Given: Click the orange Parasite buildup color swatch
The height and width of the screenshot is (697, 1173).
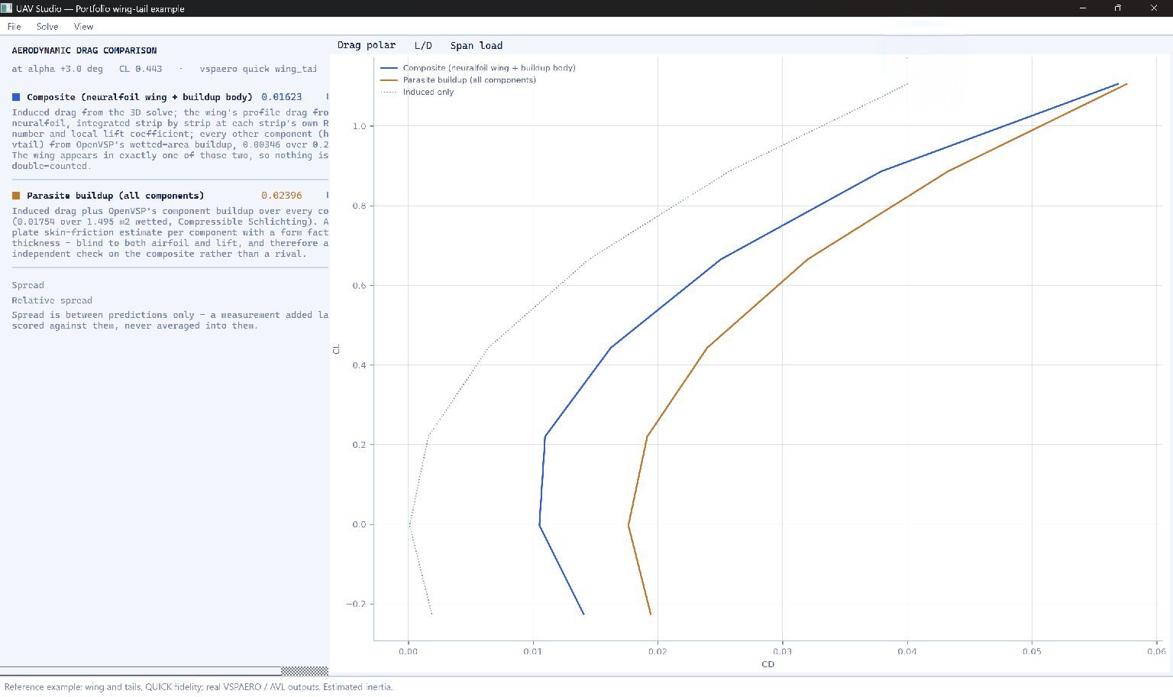Looking at the screenshot, I should tap(16, 196).
